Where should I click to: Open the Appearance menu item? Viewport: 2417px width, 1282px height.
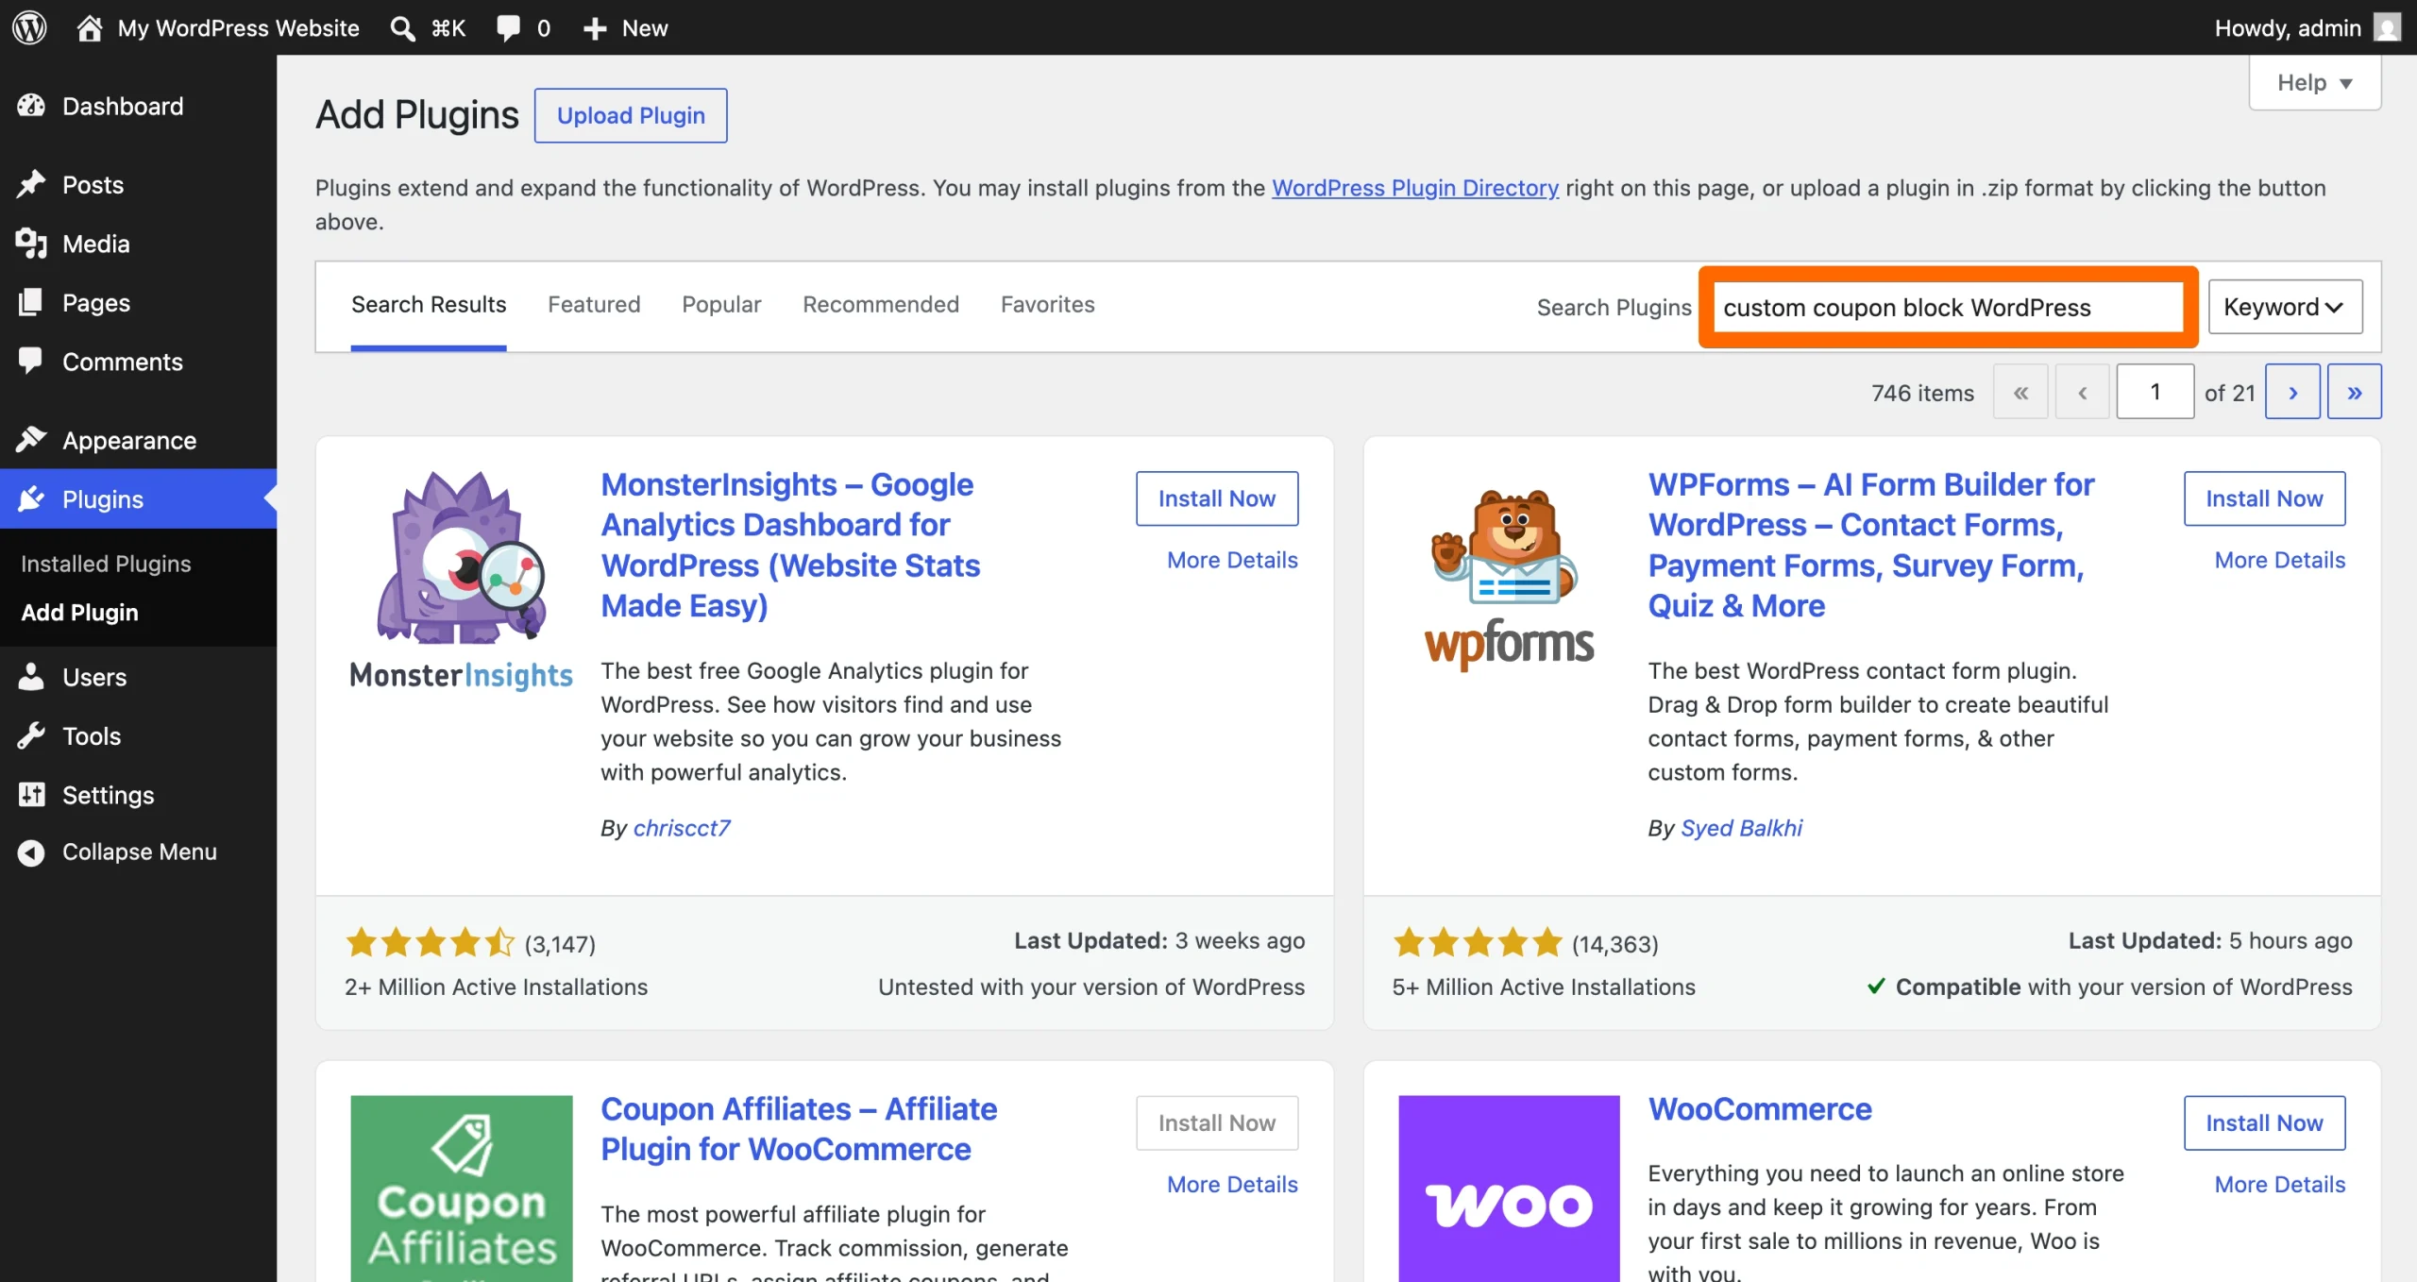139,440
